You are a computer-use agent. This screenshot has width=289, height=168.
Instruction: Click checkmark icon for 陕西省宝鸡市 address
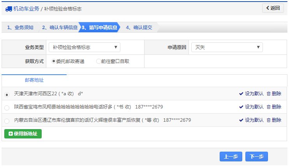click(241, 107)
